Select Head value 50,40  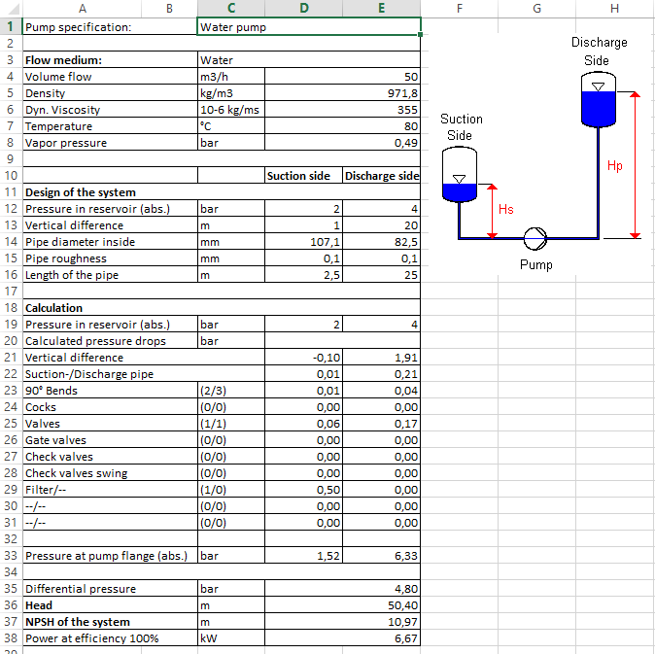click(342, 605)
